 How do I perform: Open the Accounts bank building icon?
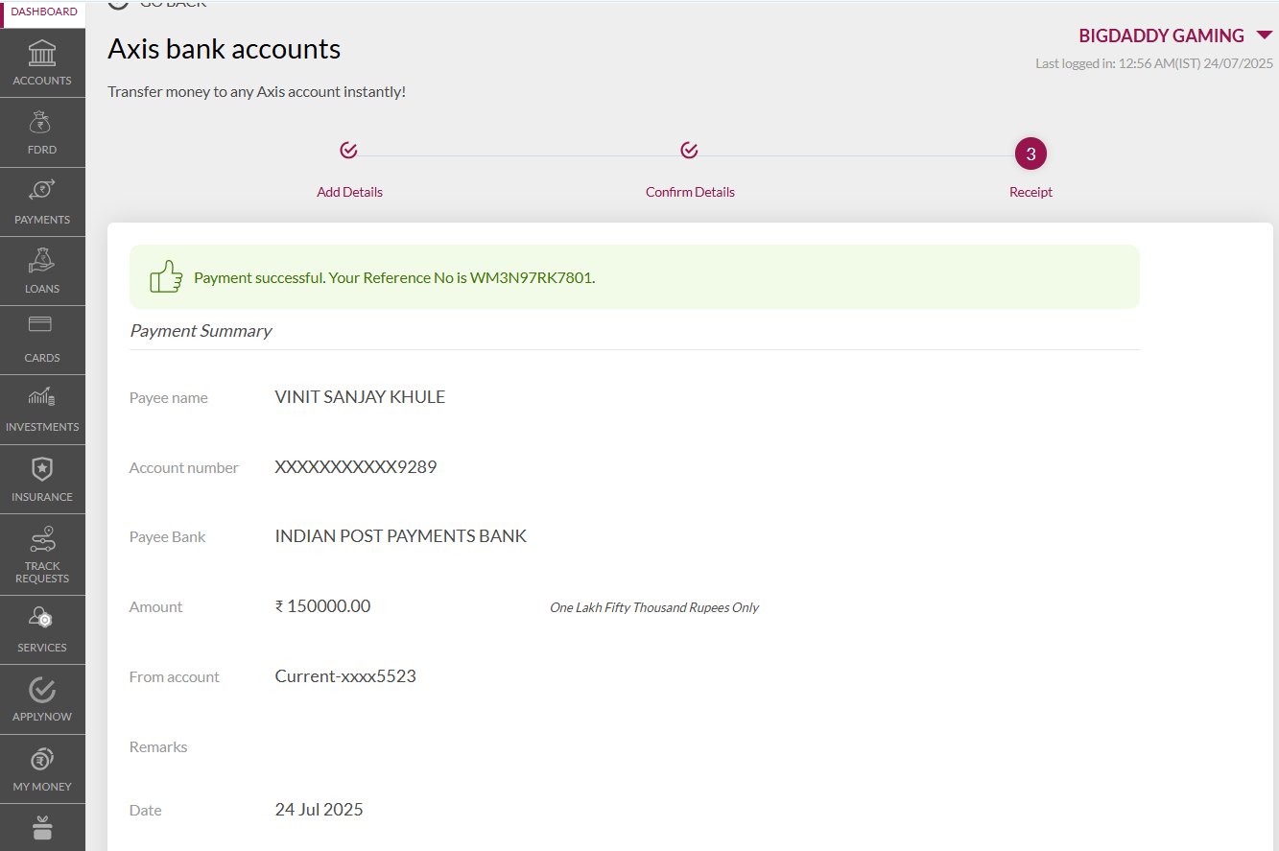click(x=42, y=53)
